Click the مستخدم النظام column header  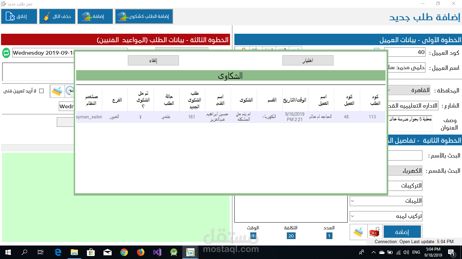pos(89,100)
